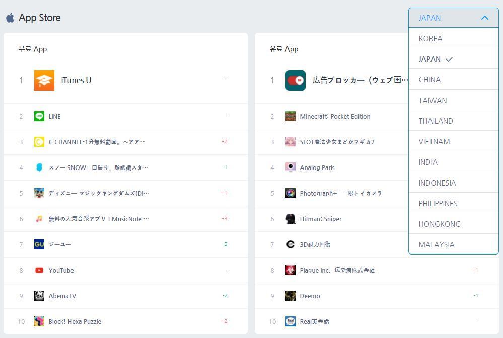This screenshot has height=338, width=503.
Task: Click the green LINE app icon
Action: [39, 116]
